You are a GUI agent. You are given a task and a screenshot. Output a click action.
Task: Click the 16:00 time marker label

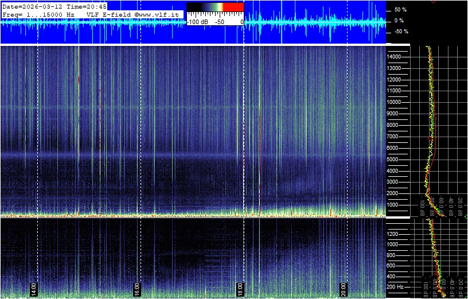coord(137,288)
